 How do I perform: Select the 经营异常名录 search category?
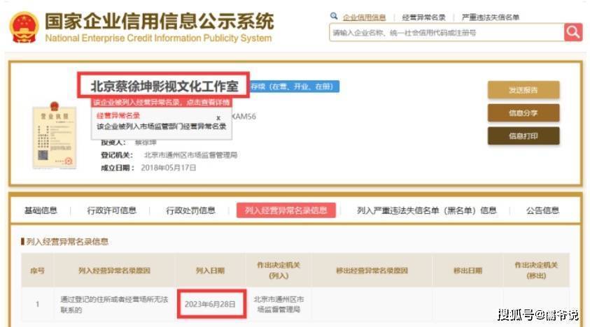pyautogui.click(x=423, y=17)
